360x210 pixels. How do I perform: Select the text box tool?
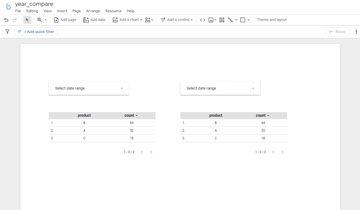tap(222, 20)
